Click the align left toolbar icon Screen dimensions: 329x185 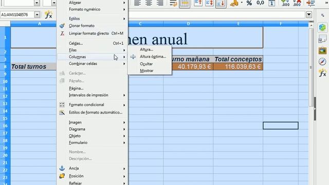[x=137, y=3]
